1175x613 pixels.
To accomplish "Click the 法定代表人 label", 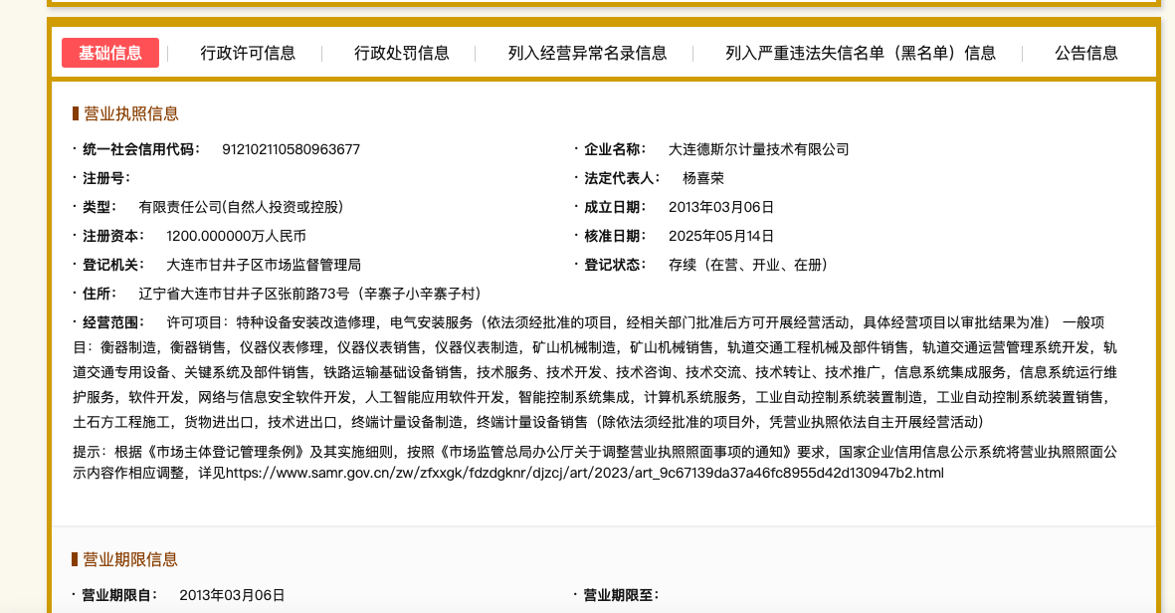I will [622, 178].
